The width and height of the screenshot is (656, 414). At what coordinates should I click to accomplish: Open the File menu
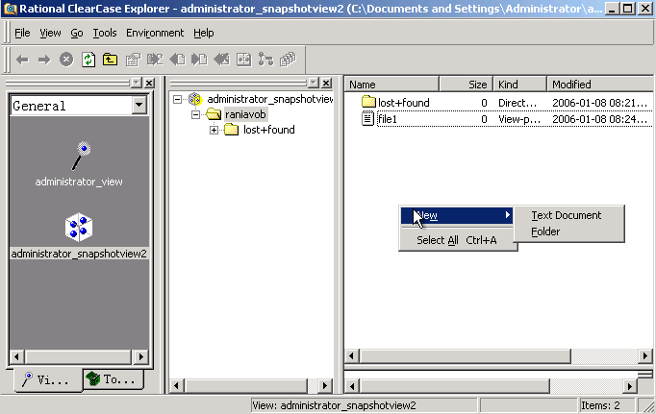coord(22,33)
